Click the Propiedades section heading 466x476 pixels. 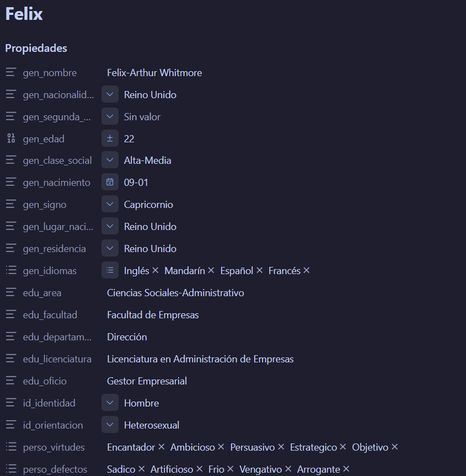tap(36, 49)
